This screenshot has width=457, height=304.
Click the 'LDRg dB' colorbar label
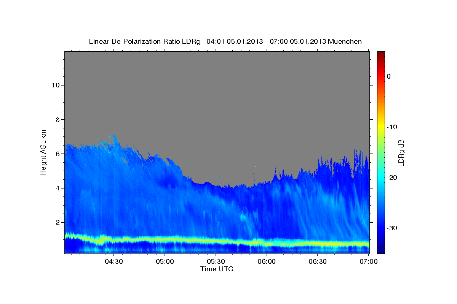(x=401, y=152)
